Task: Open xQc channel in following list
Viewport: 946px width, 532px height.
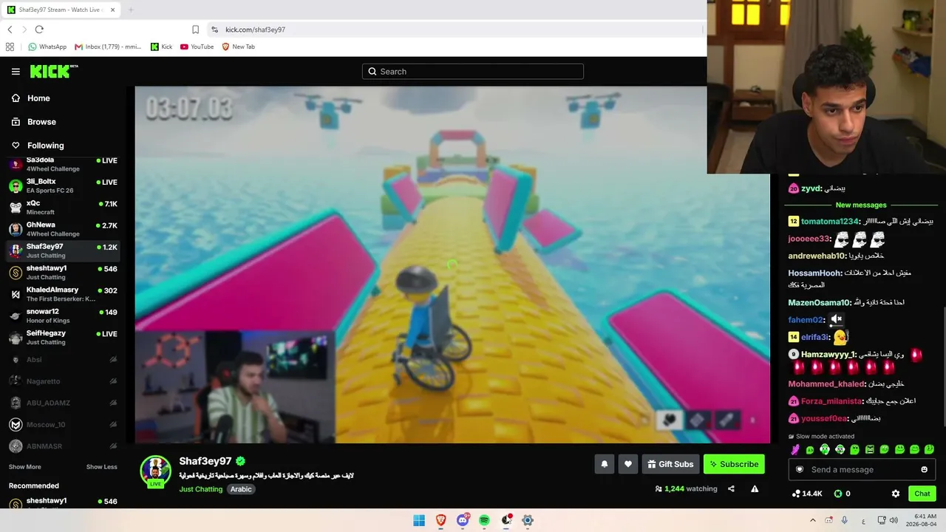Action: pyautogui.click(x=64, y=208)
